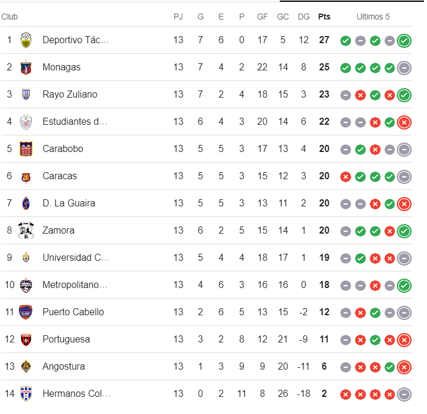Open the D. La Guaira team link
Image resolution: width=427 pixels, height=414 pixels.
pos(69,203)
